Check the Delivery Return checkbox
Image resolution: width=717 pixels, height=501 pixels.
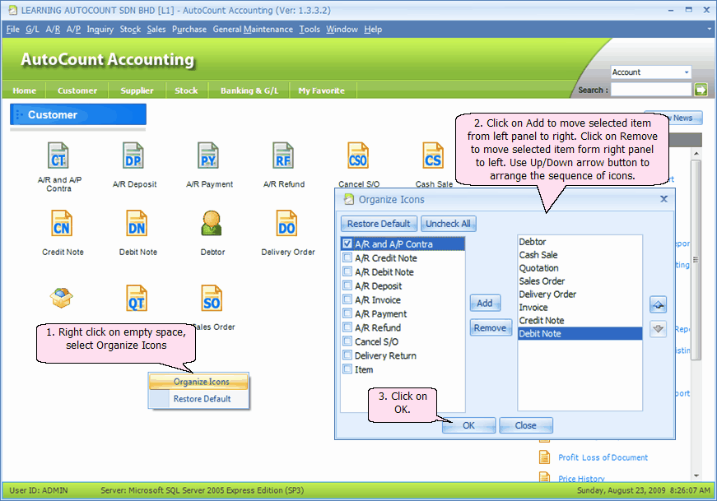click(x=347, y=355)
